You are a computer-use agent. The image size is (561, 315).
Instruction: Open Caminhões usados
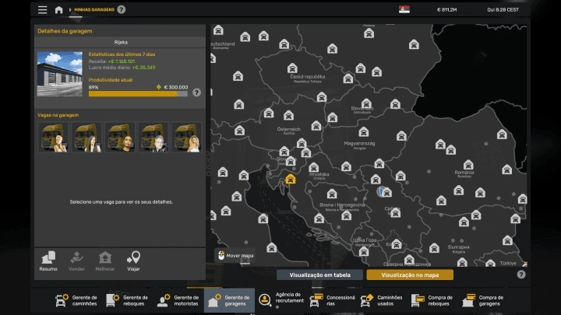381,301
